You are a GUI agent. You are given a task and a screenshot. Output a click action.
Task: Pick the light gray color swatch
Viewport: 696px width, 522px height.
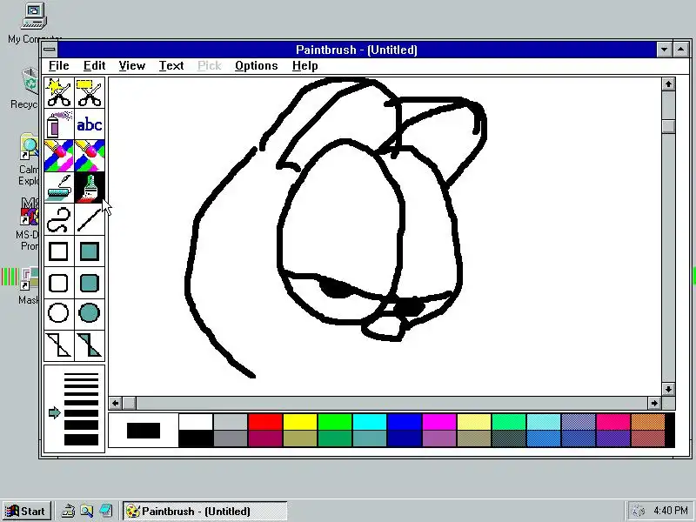[x=231, y=422]
